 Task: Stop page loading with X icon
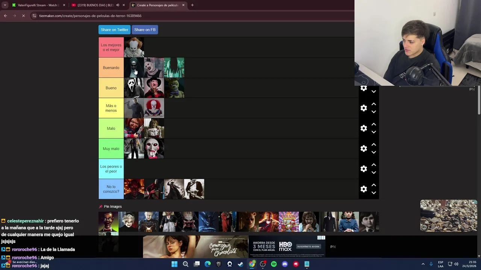pos(23,16)
